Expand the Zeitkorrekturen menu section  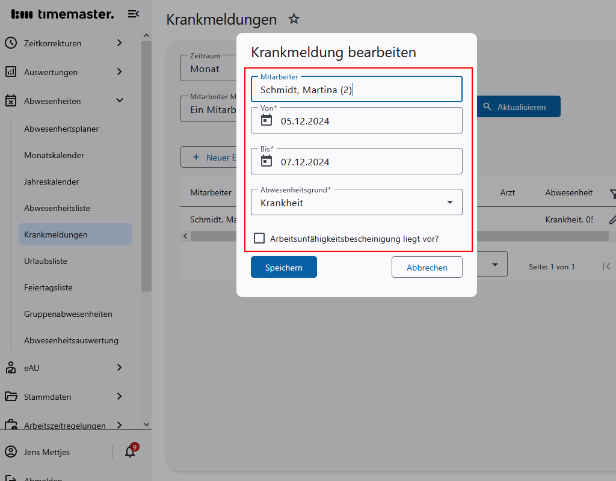point(119,43)
